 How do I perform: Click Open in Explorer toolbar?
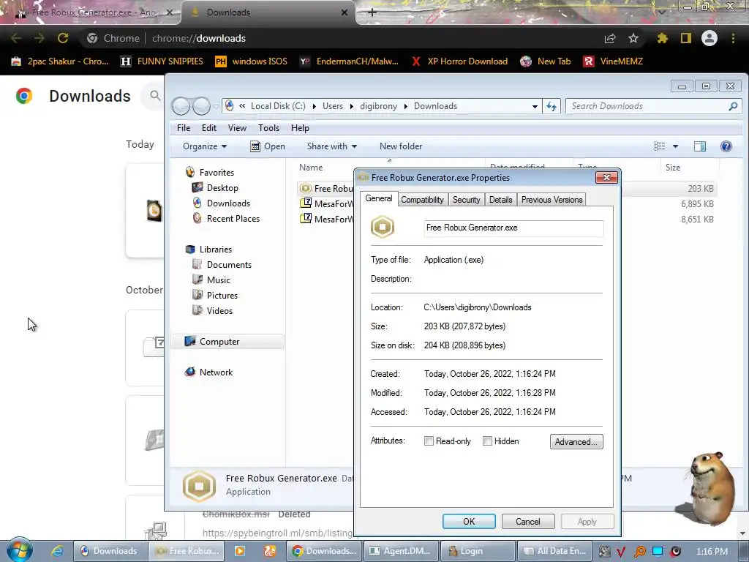(268, 146)
